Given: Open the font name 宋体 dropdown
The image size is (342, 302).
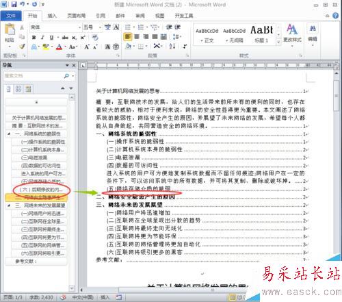Looking at the screenshot, I should coord(79,27).
